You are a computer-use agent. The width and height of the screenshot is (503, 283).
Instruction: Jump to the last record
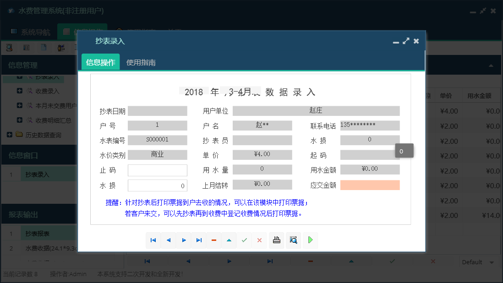click(199, 240)
